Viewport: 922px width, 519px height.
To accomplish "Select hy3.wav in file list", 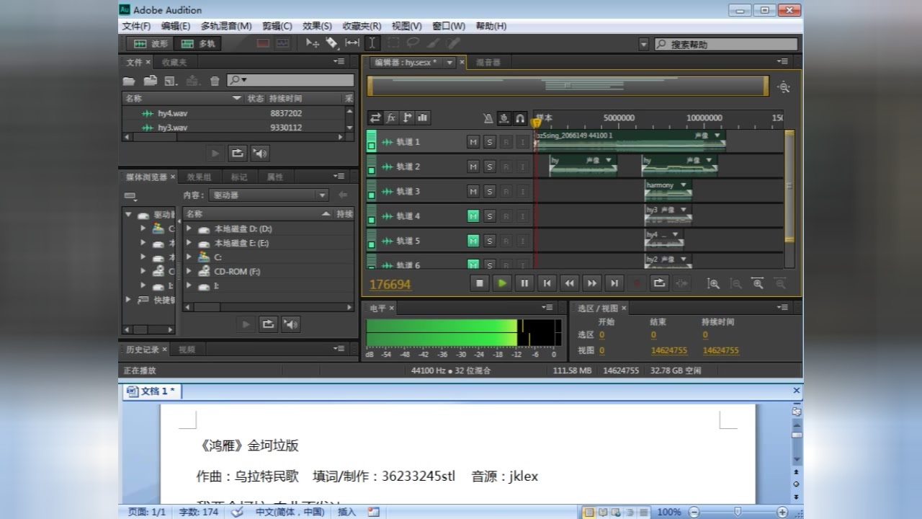I will [234, 128].
